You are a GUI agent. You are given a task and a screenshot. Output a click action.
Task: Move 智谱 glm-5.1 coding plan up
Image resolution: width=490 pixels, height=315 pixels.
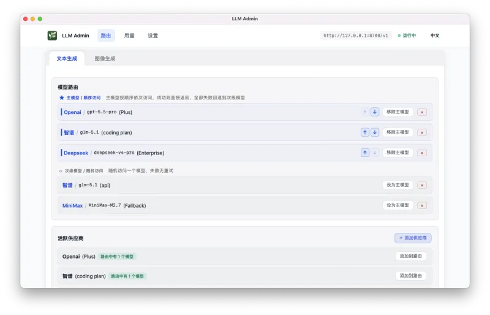click(x=364, y=132)
